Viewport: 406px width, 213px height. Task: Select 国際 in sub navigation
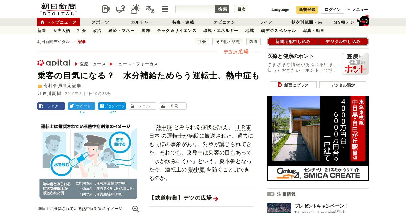click(145, 31)
